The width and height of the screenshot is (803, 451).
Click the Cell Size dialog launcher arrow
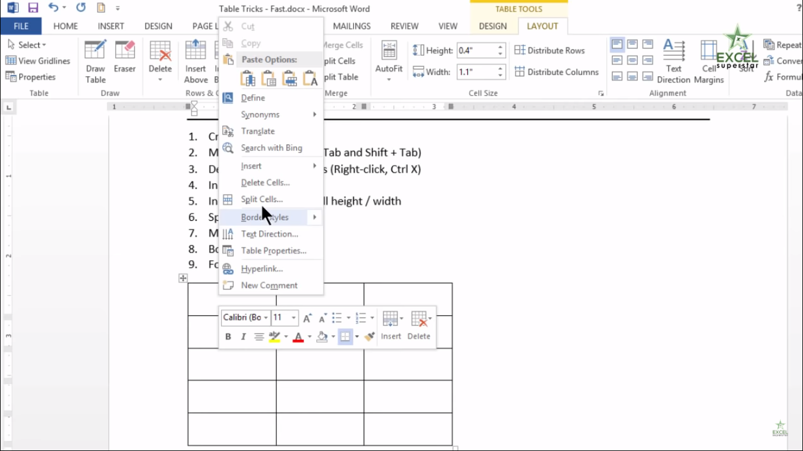[x=601, y=93]
